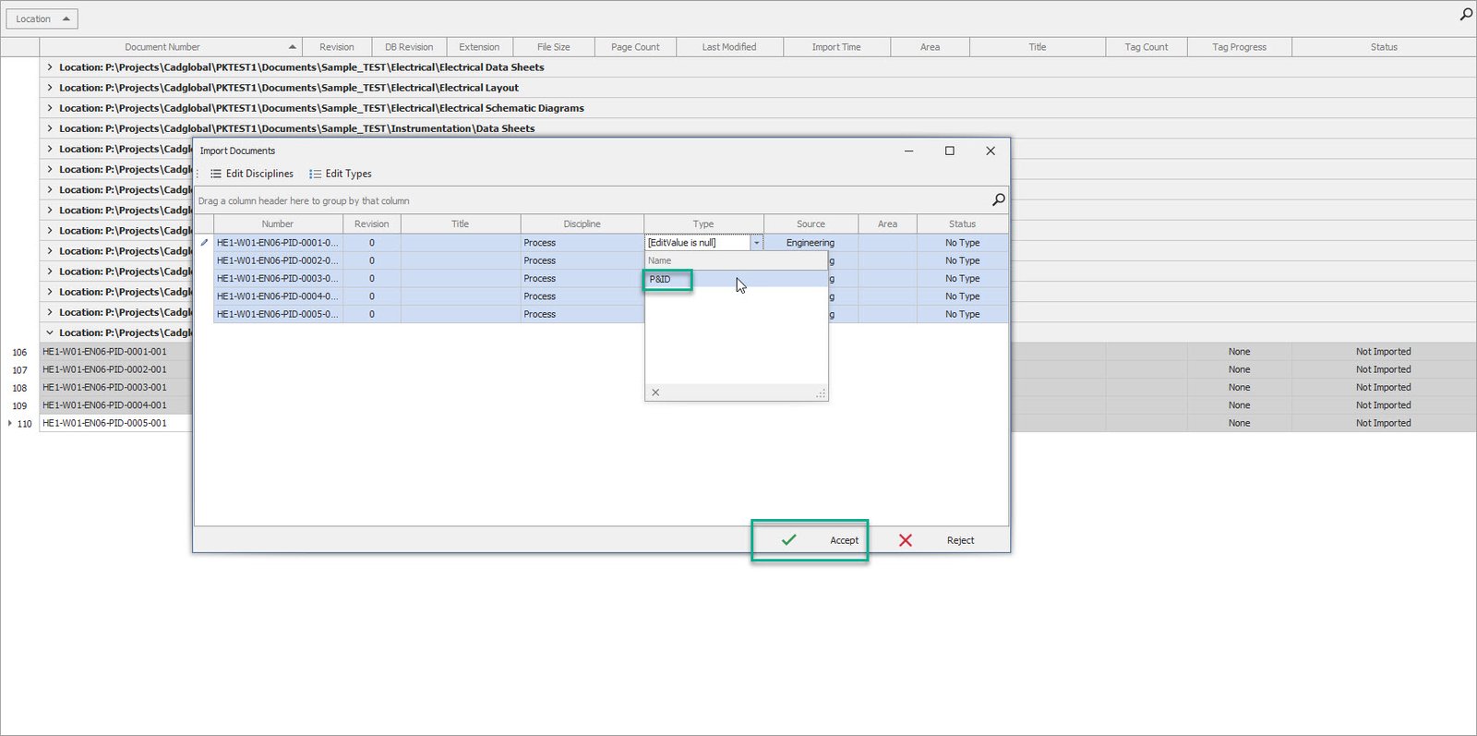Image resolution: width=1477 pixels, height=736 pixels.
Task: Sort by Document Number column header
Action: 162,47
